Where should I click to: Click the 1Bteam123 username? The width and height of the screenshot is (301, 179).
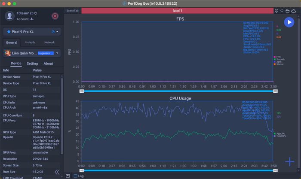pos(25,13)
